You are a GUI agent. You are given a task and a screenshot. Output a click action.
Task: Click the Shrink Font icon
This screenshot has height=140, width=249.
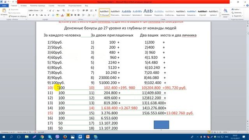coord(53,10)
